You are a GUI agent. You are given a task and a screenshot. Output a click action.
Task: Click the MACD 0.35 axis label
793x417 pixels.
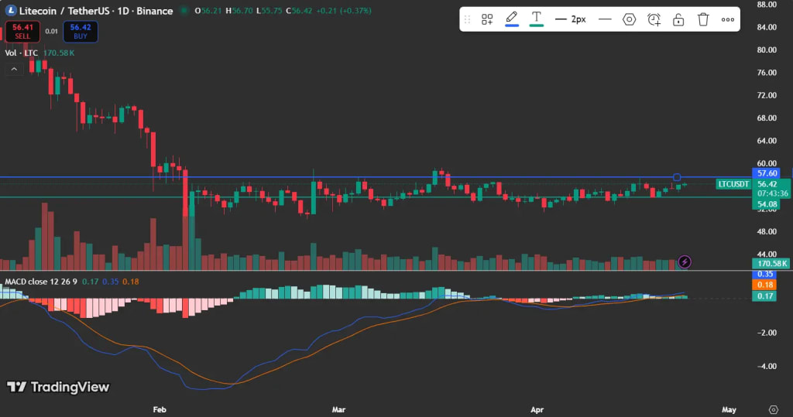click(765, 274)
